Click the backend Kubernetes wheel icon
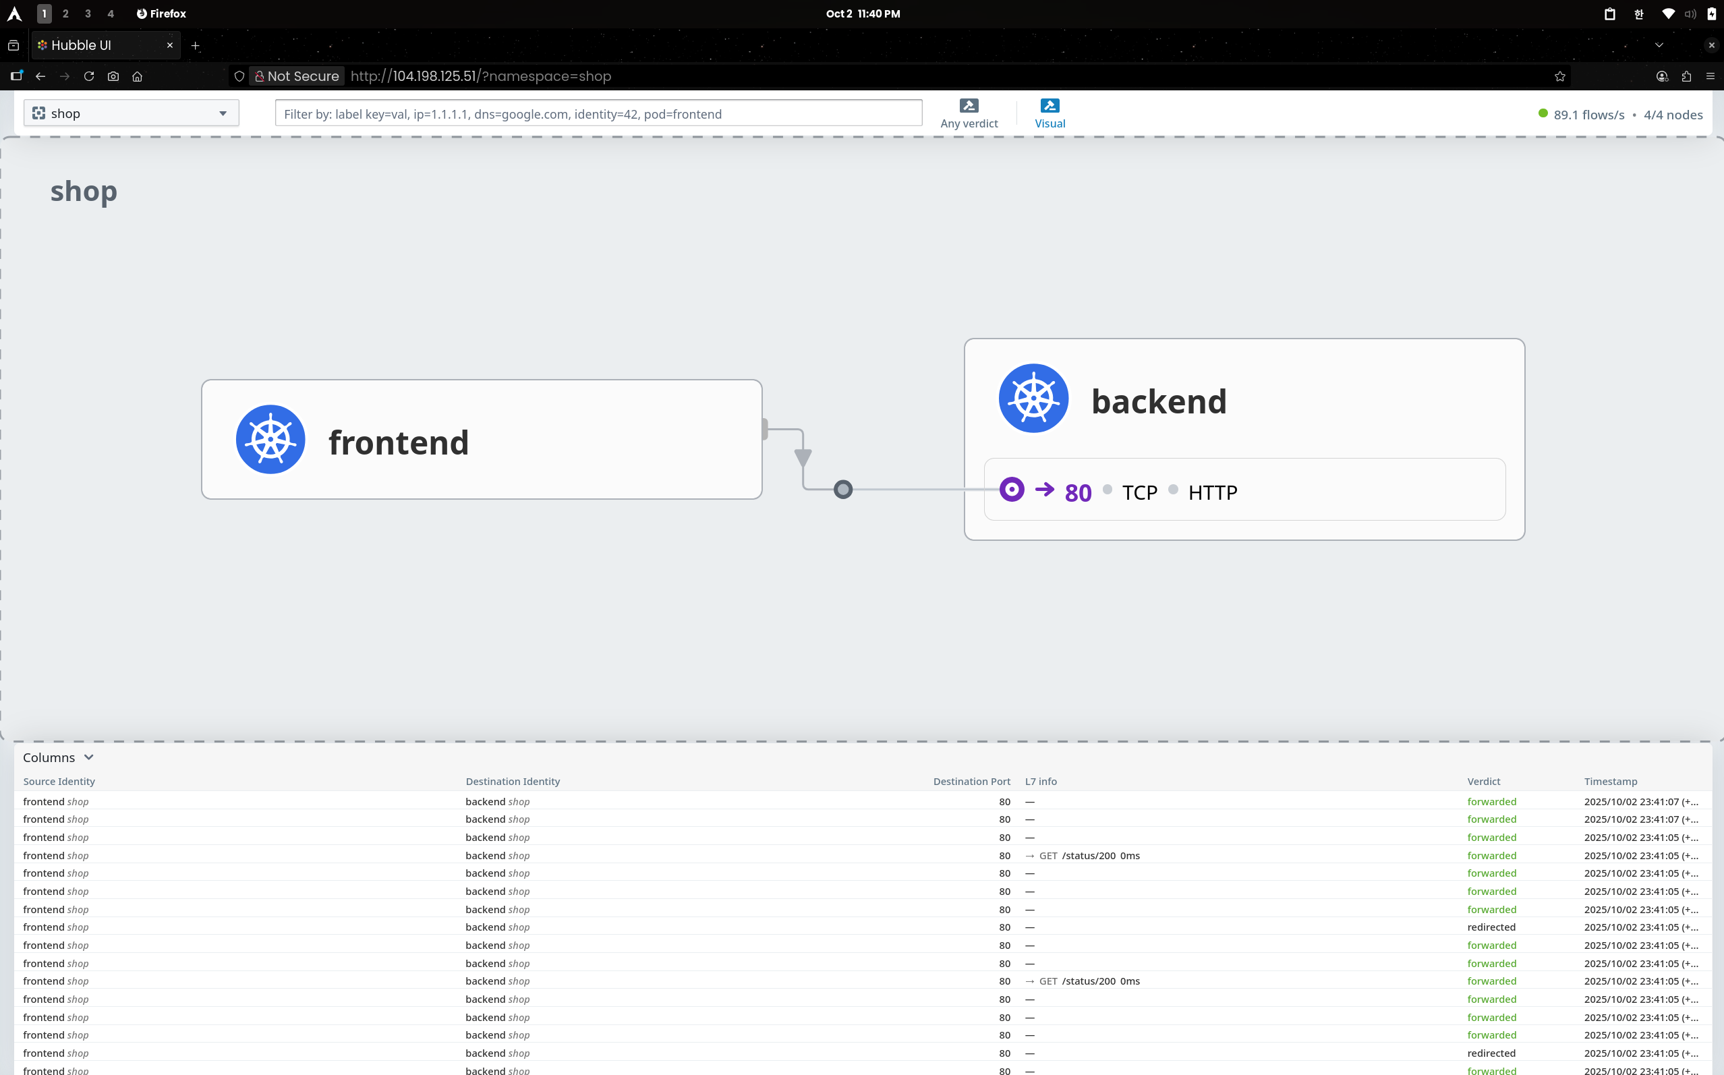 tap(1033, 398)
